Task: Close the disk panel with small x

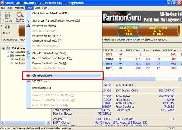Action: pos(2,26)
